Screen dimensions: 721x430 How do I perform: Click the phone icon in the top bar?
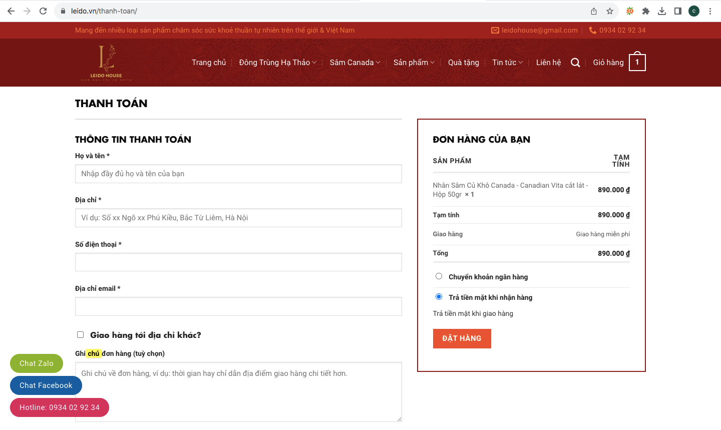593,30
